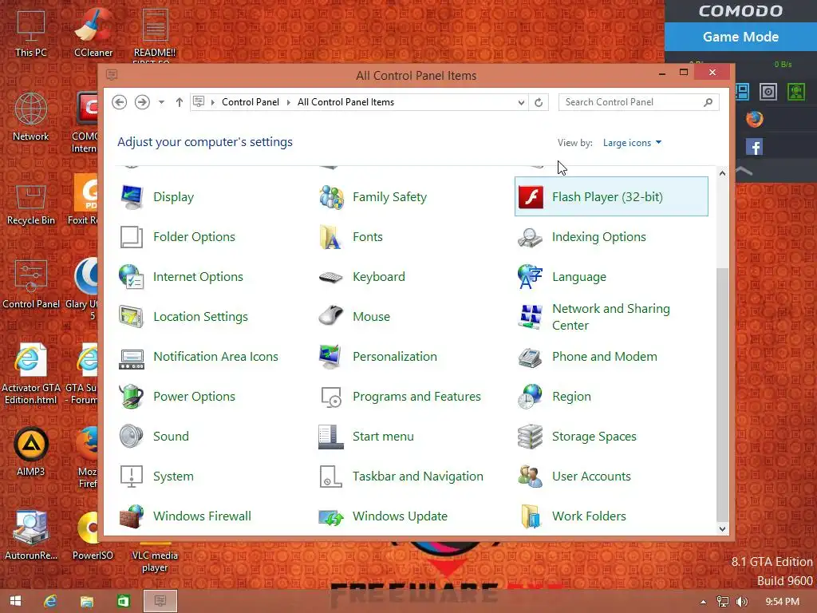817x613 pixels.
Task: Open the recent locations dropdown arrow
Action: [x=161, y=102]
